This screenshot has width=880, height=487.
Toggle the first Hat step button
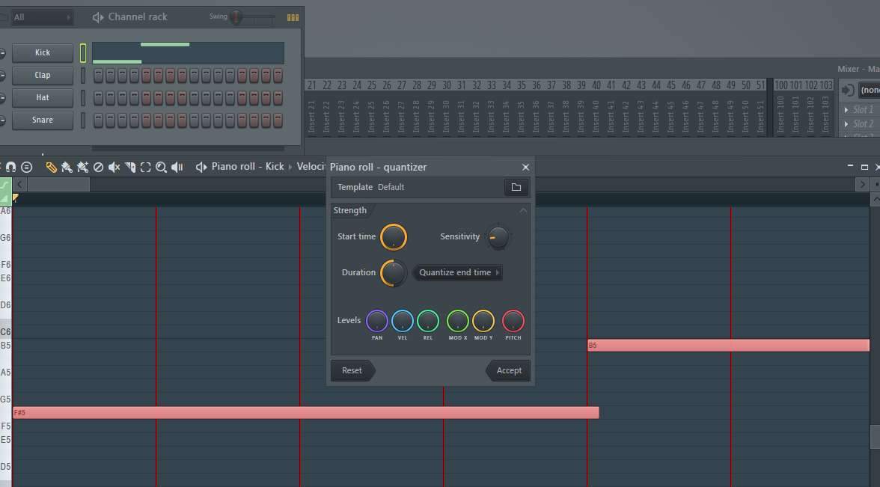(98, 98)
